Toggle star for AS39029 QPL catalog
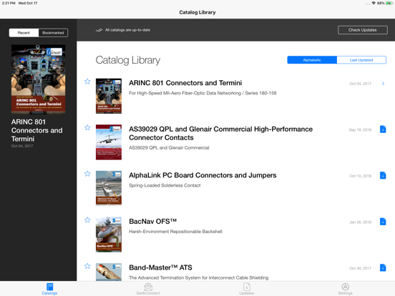Image resolution: width=395 pixels, height=296 pixels. point(87,127)
